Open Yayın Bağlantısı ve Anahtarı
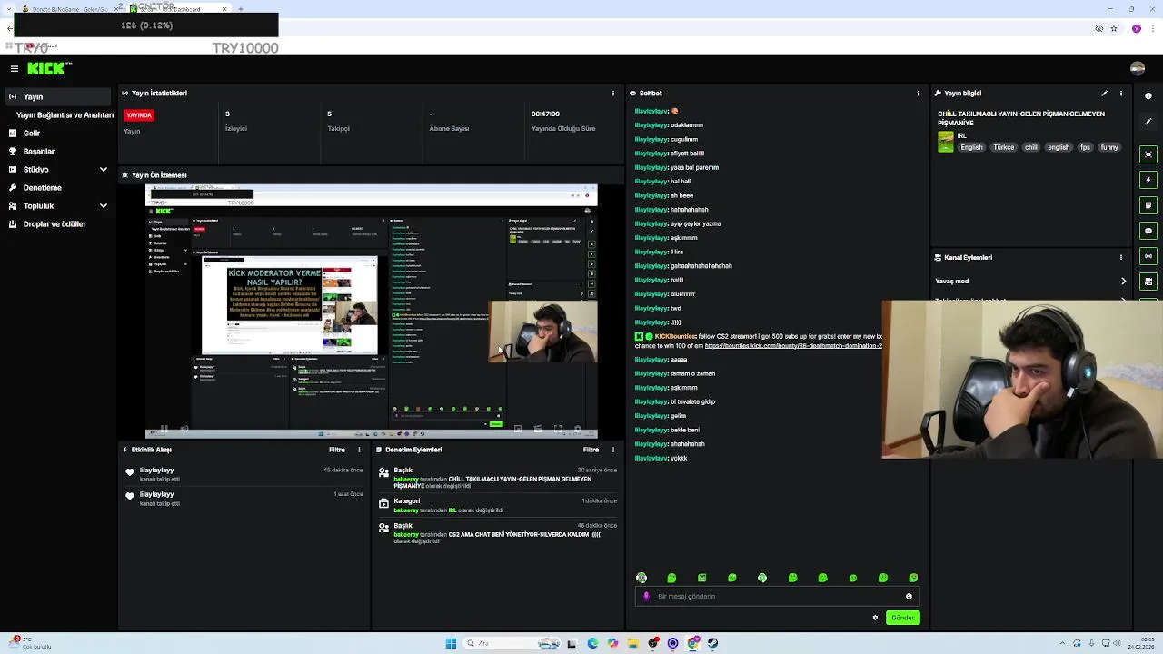Viewport: 1163px width, 654px height. (x=65, y=115)
